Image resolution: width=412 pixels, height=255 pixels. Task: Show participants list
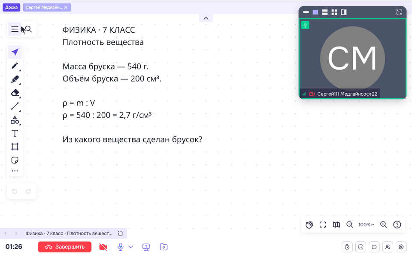tap(388, 247)
